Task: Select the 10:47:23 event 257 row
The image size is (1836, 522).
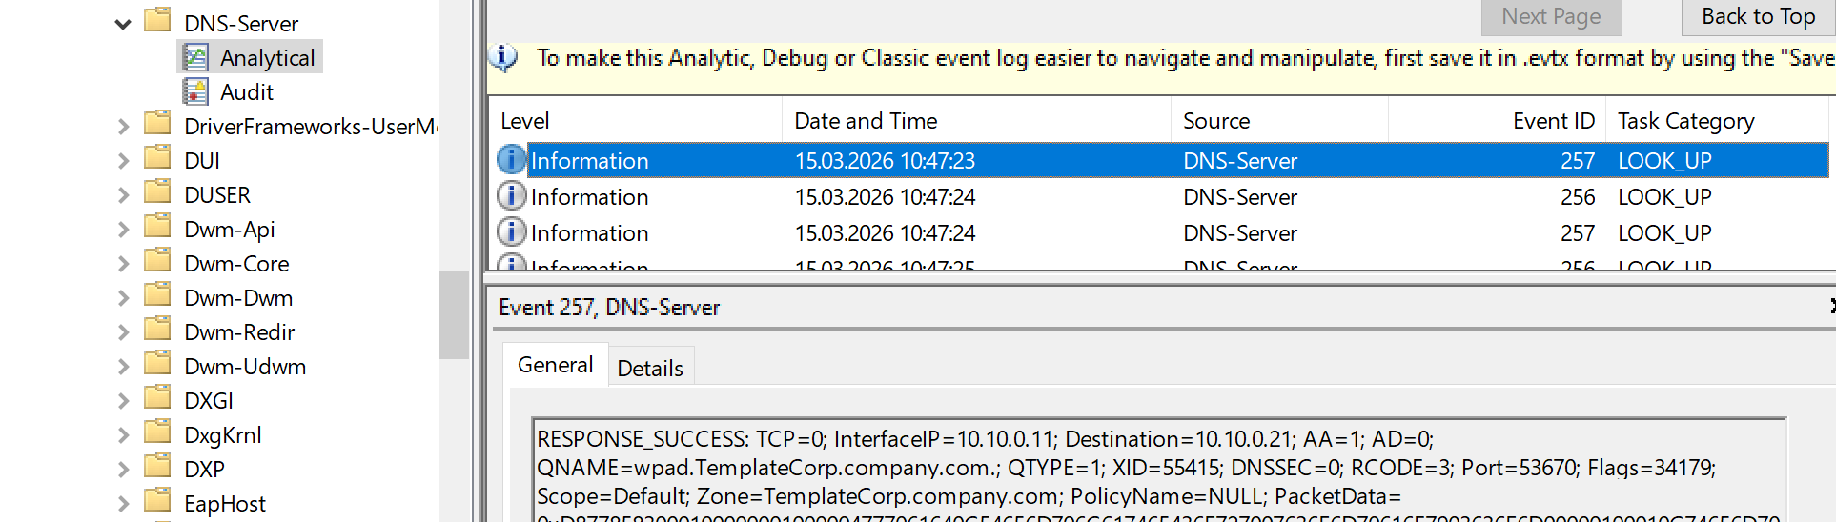Action: click(x=1161, y=161)
